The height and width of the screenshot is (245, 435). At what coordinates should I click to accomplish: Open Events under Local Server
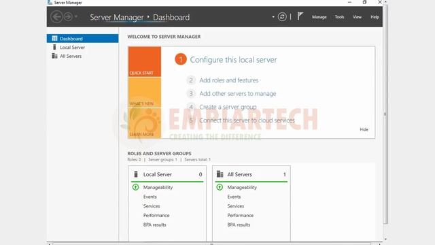150,197
